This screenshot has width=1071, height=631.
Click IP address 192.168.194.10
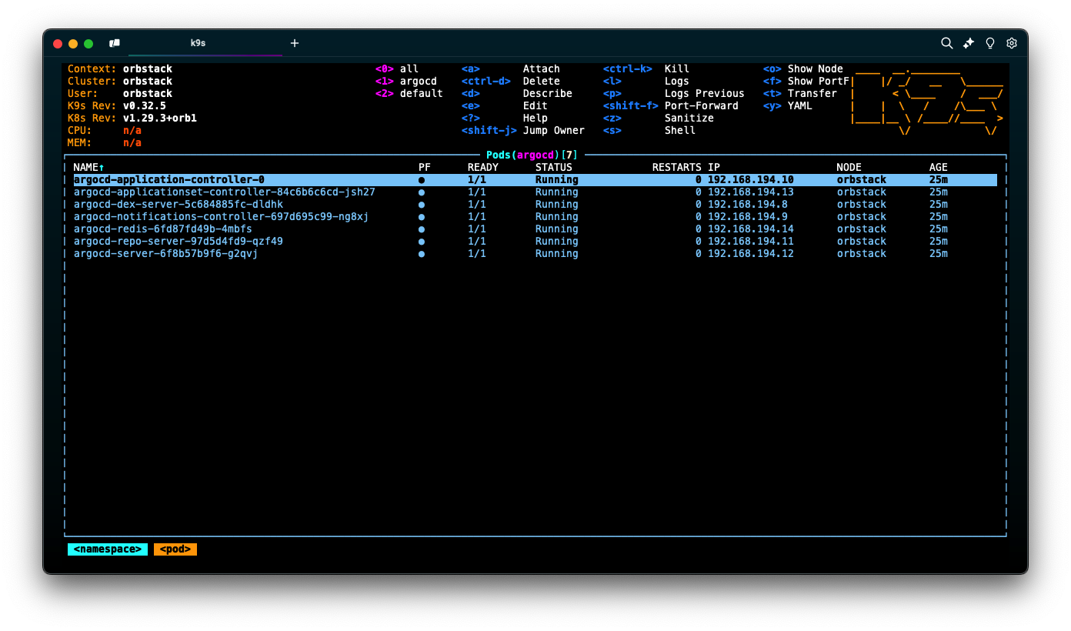(x=751, y=179)
